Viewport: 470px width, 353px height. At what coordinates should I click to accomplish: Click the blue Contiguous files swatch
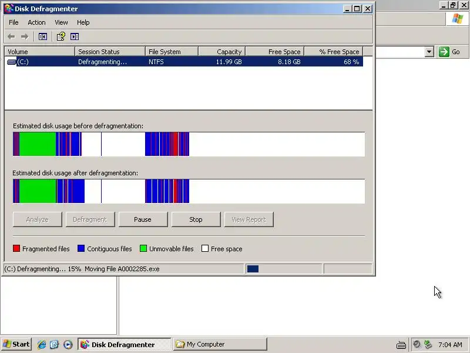(81, 248)
